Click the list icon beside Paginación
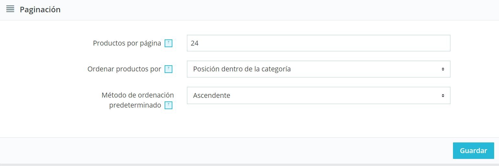499x166 pixels. pyautogui.click(x=10, y=9)
